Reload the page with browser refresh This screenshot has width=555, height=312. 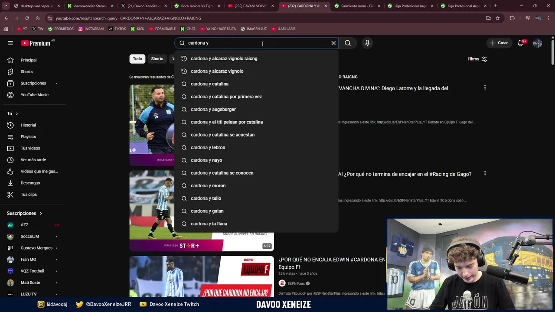[x=27, y=18]
